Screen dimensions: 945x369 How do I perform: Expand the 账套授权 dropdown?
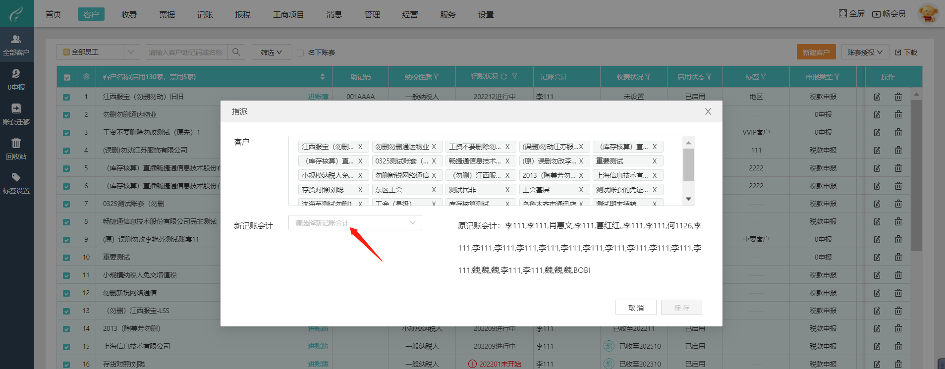point(864,52)
